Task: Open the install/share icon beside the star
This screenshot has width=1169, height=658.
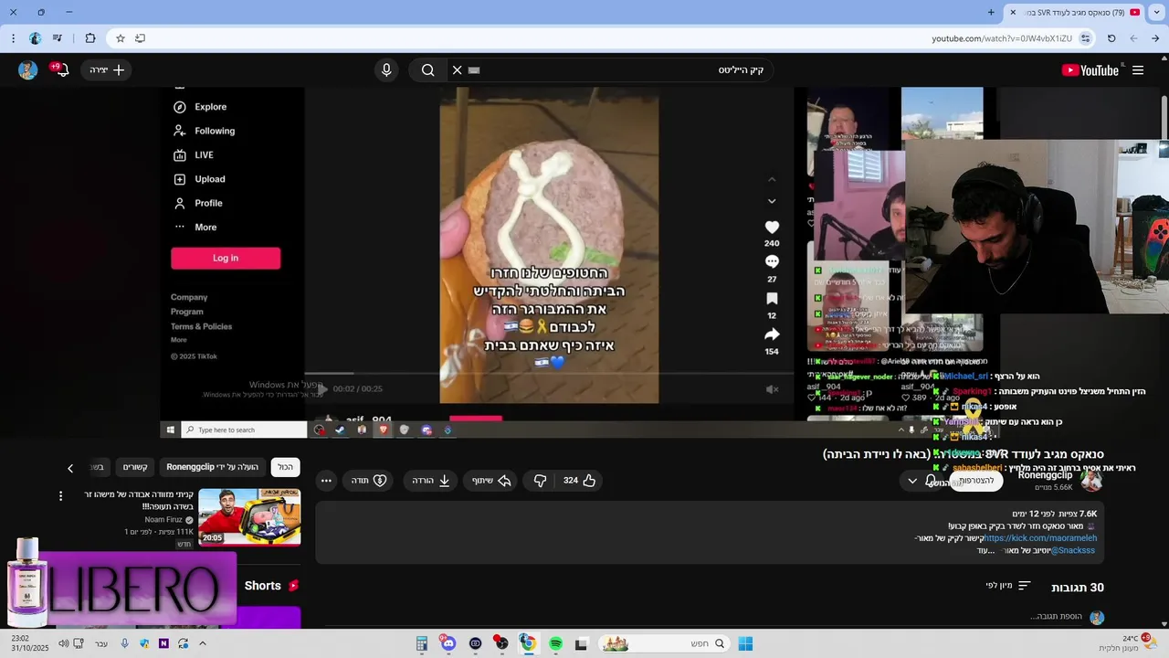Action: [x=140, y=38]
